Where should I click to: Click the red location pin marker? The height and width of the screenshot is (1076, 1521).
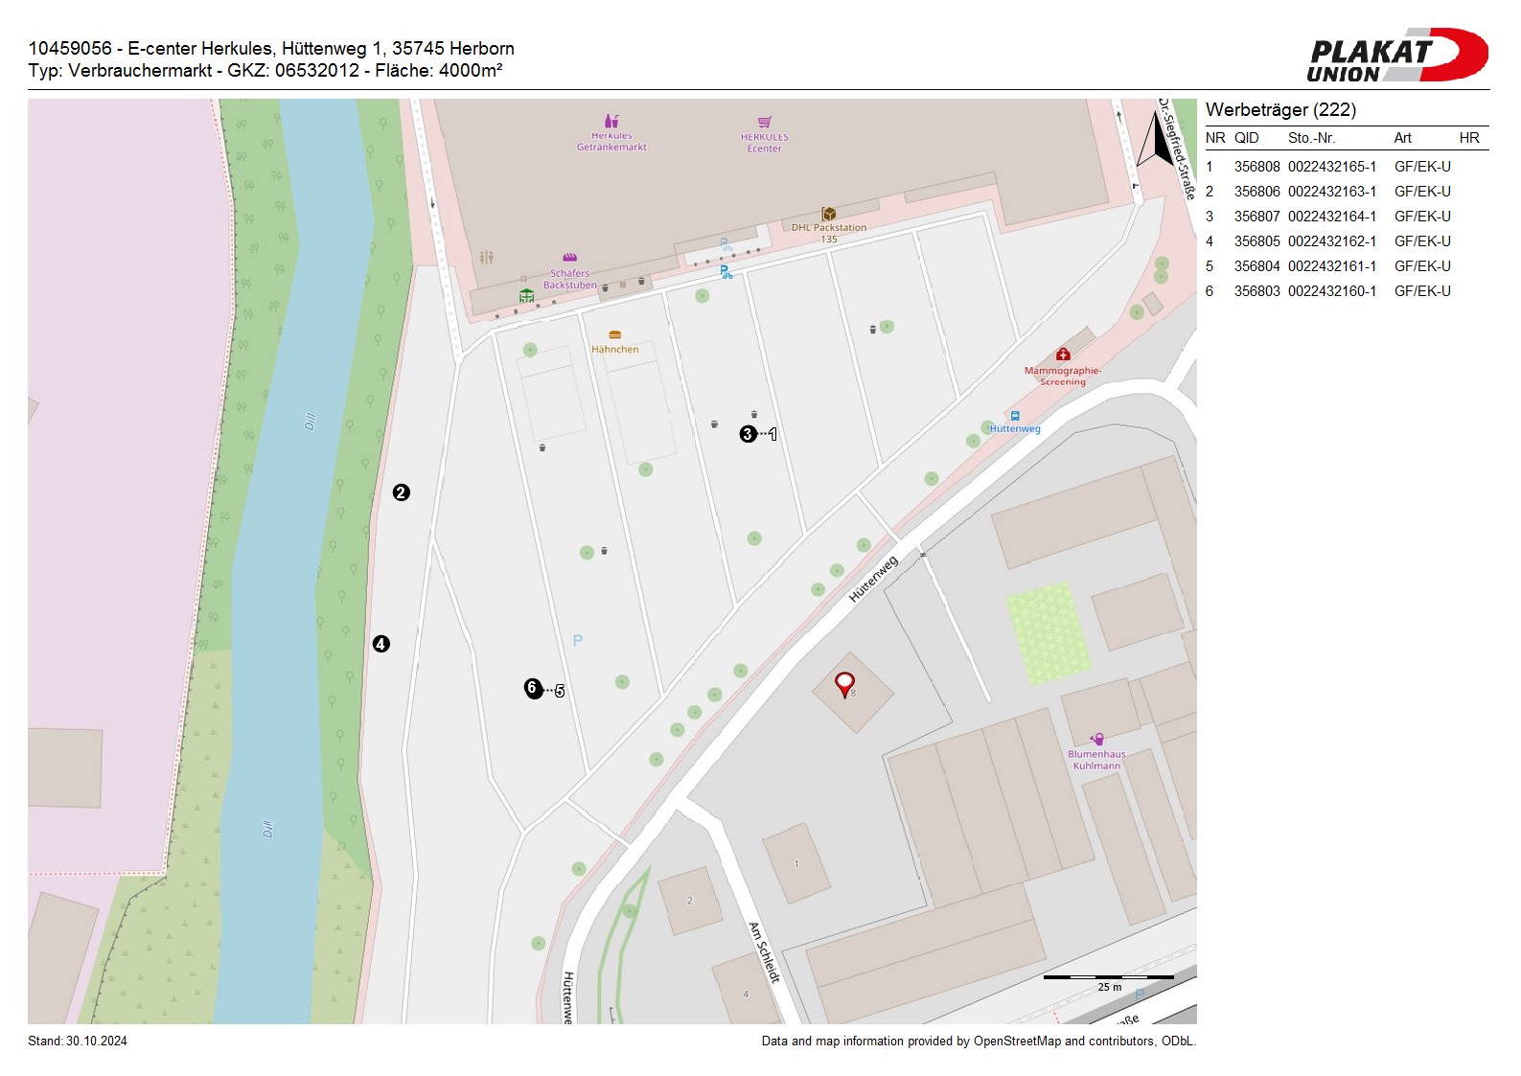[x=844, y=684]
